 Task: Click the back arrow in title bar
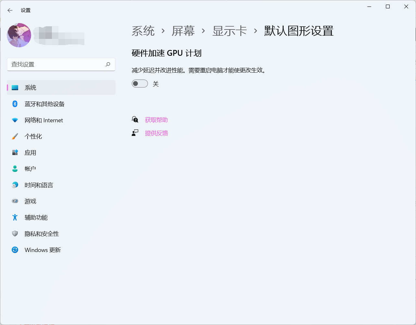pos(10,10)
